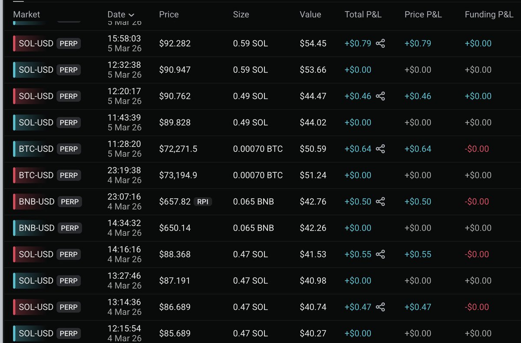This screenshot has width=521, height=343.
Task: Select value $40.74
Action: pyautogui.click(x=313, y=307)
